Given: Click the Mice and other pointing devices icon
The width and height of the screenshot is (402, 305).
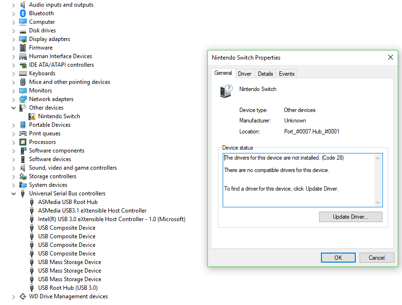Looking at the screenshot, I should click(x=23, y=82).
